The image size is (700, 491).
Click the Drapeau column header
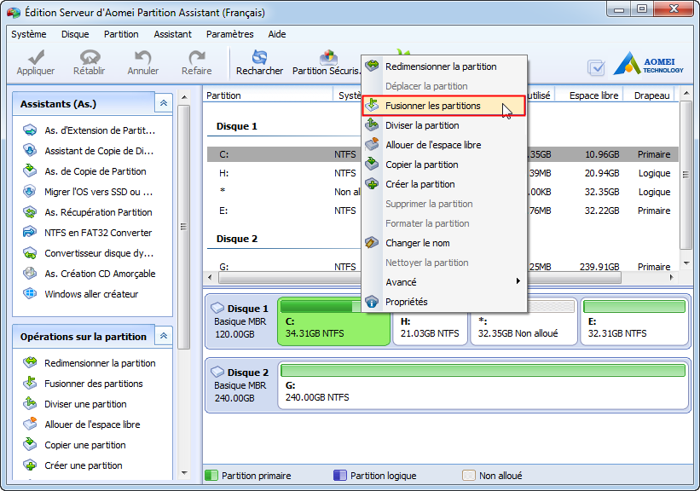tap(650, 95)
